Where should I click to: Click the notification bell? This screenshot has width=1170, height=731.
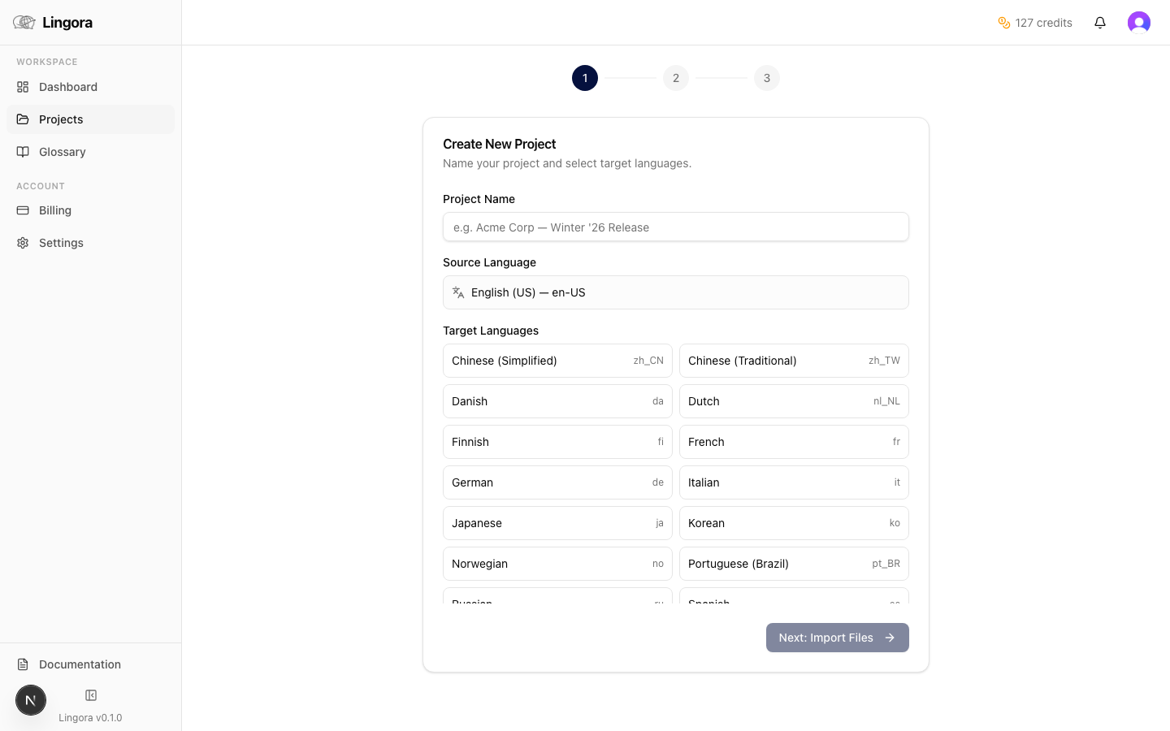tap(1100, 22)
